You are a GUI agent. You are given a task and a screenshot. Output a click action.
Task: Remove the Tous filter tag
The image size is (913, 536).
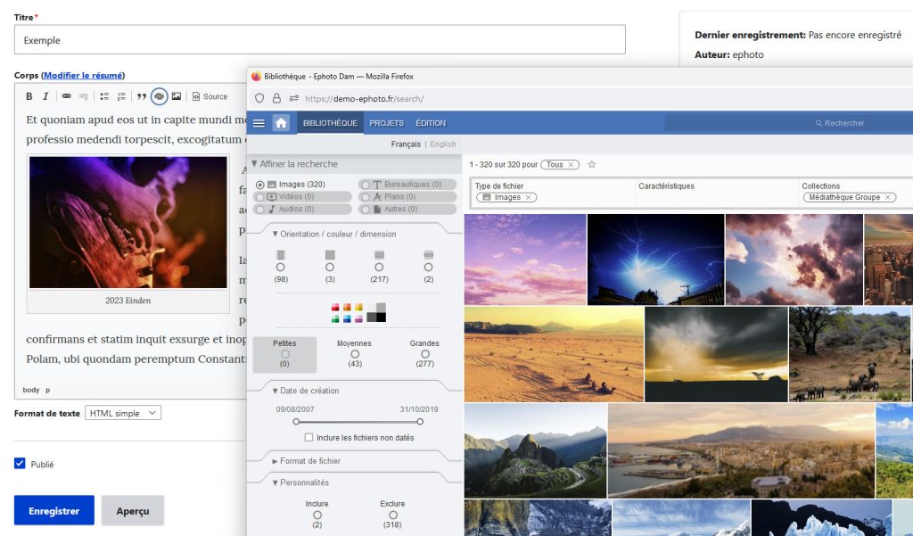coord(571,165)
